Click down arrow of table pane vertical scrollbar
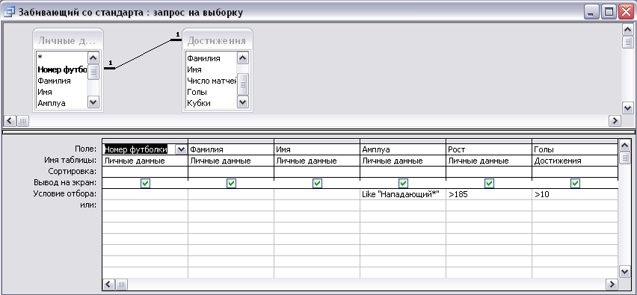This screenshot has width=637, height=295. point(628,108)
